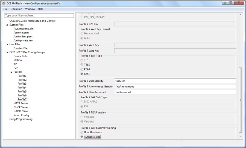Select Profile5 in the tree
This screenshot has width=246, height=148.
(x=22, y=91)
